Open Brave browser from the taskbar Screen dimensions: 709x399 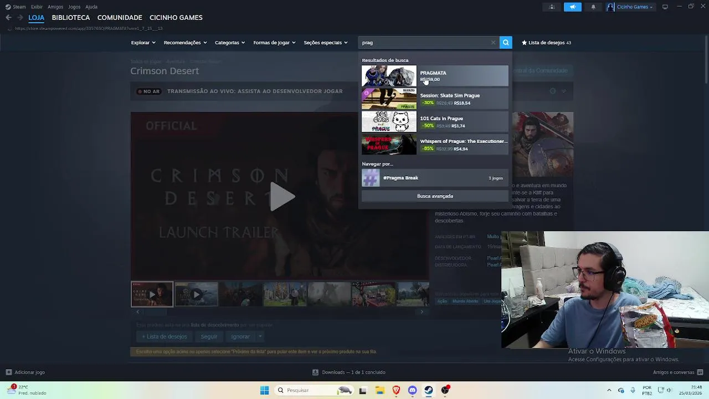tap(396, 390)
